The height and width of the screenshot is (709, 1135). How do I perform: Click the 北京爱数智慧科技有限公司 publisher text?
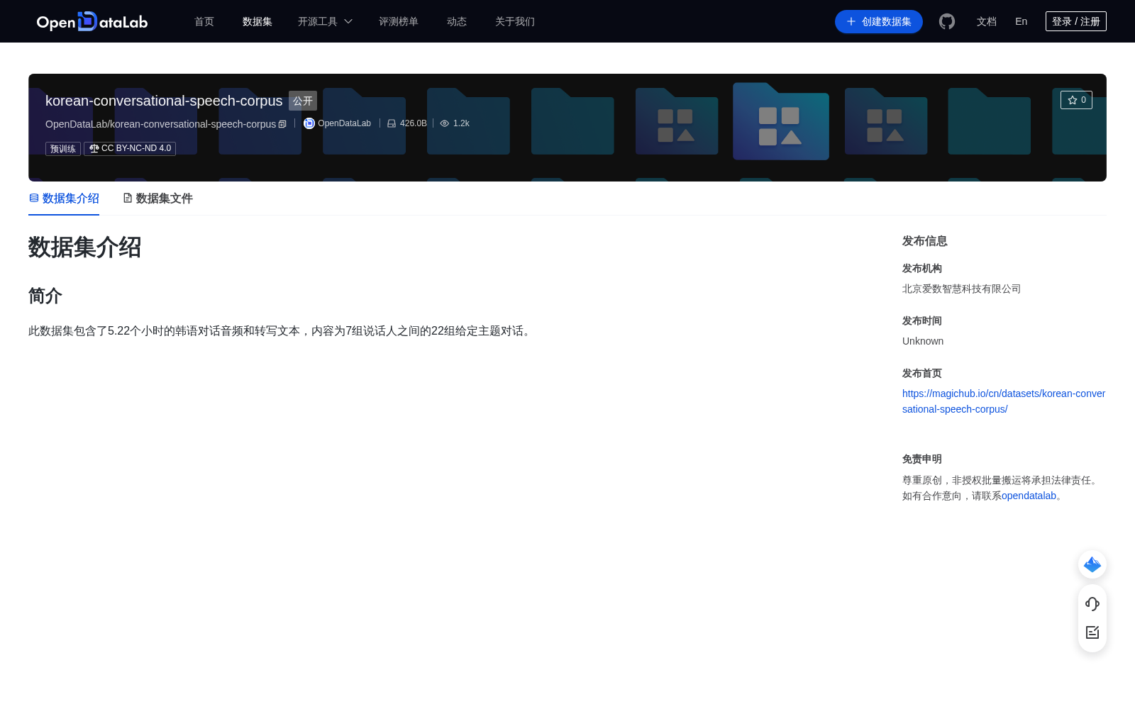click(962, 289)
